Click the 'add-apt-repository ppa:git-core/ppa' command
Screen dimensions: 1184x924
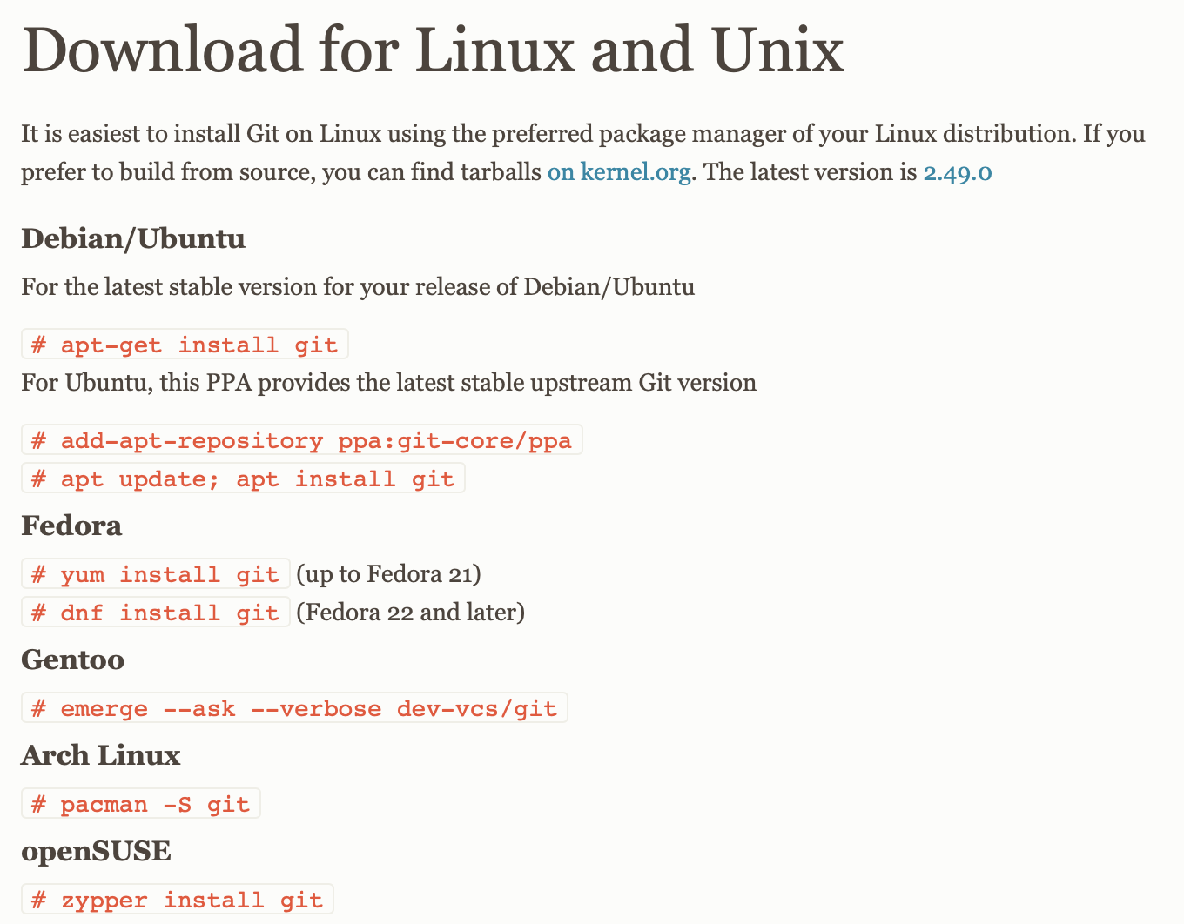click(302, 440)
